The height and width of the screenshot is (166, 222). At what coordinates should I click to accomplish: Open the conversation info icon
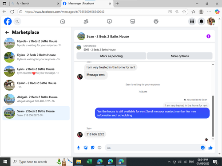[208, 36]
